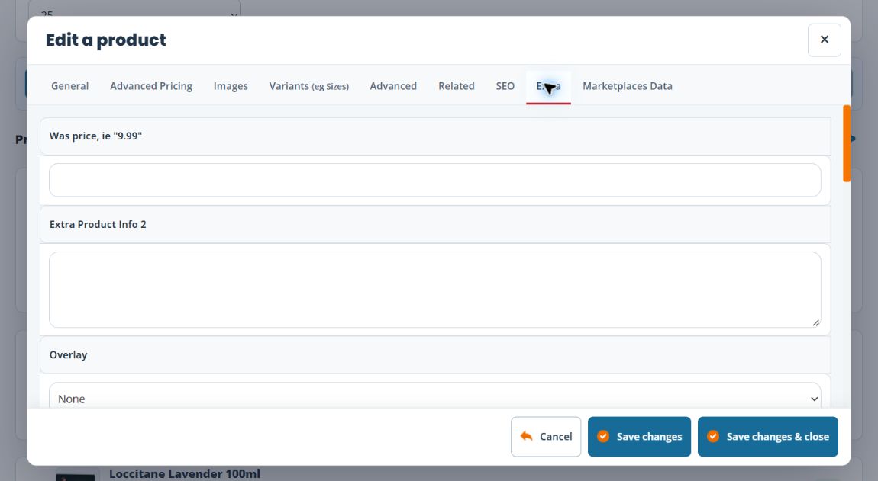Click the Save changes button
Screen dimensions: 878x481
pyautogui.click(x=640, y=437)
